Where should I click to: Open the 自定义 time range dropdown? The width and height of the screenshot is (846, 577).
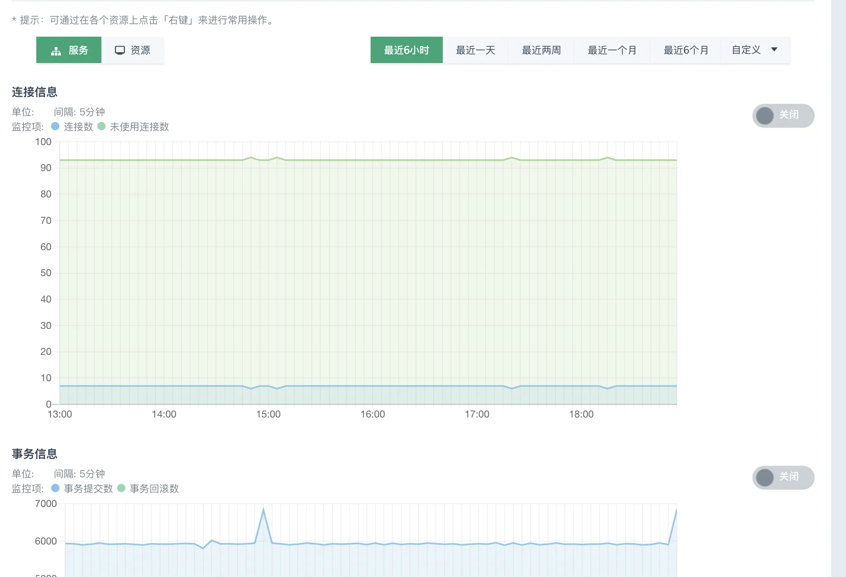[756, 50]
